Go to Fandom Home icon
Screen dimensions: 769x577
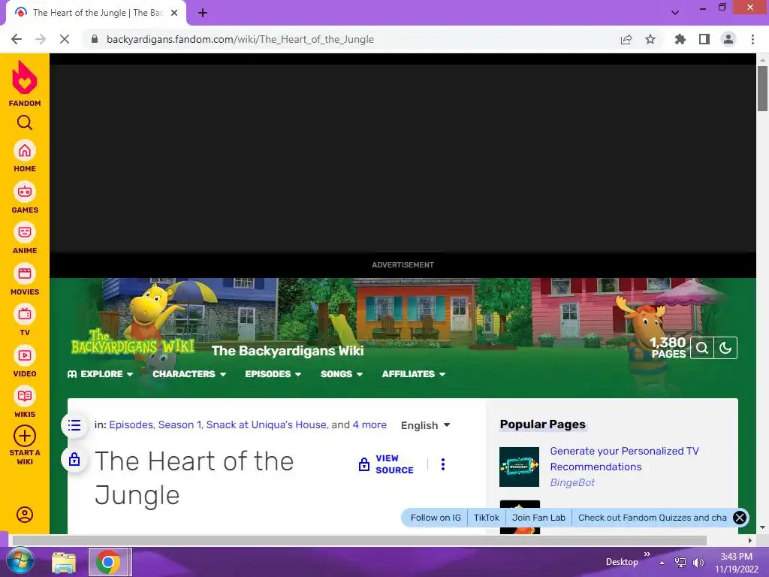(x=25, y=151)
